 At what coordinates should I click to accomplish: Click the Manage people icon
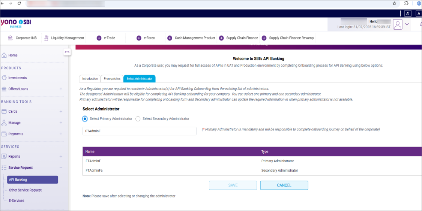click(x=4, y=123)
